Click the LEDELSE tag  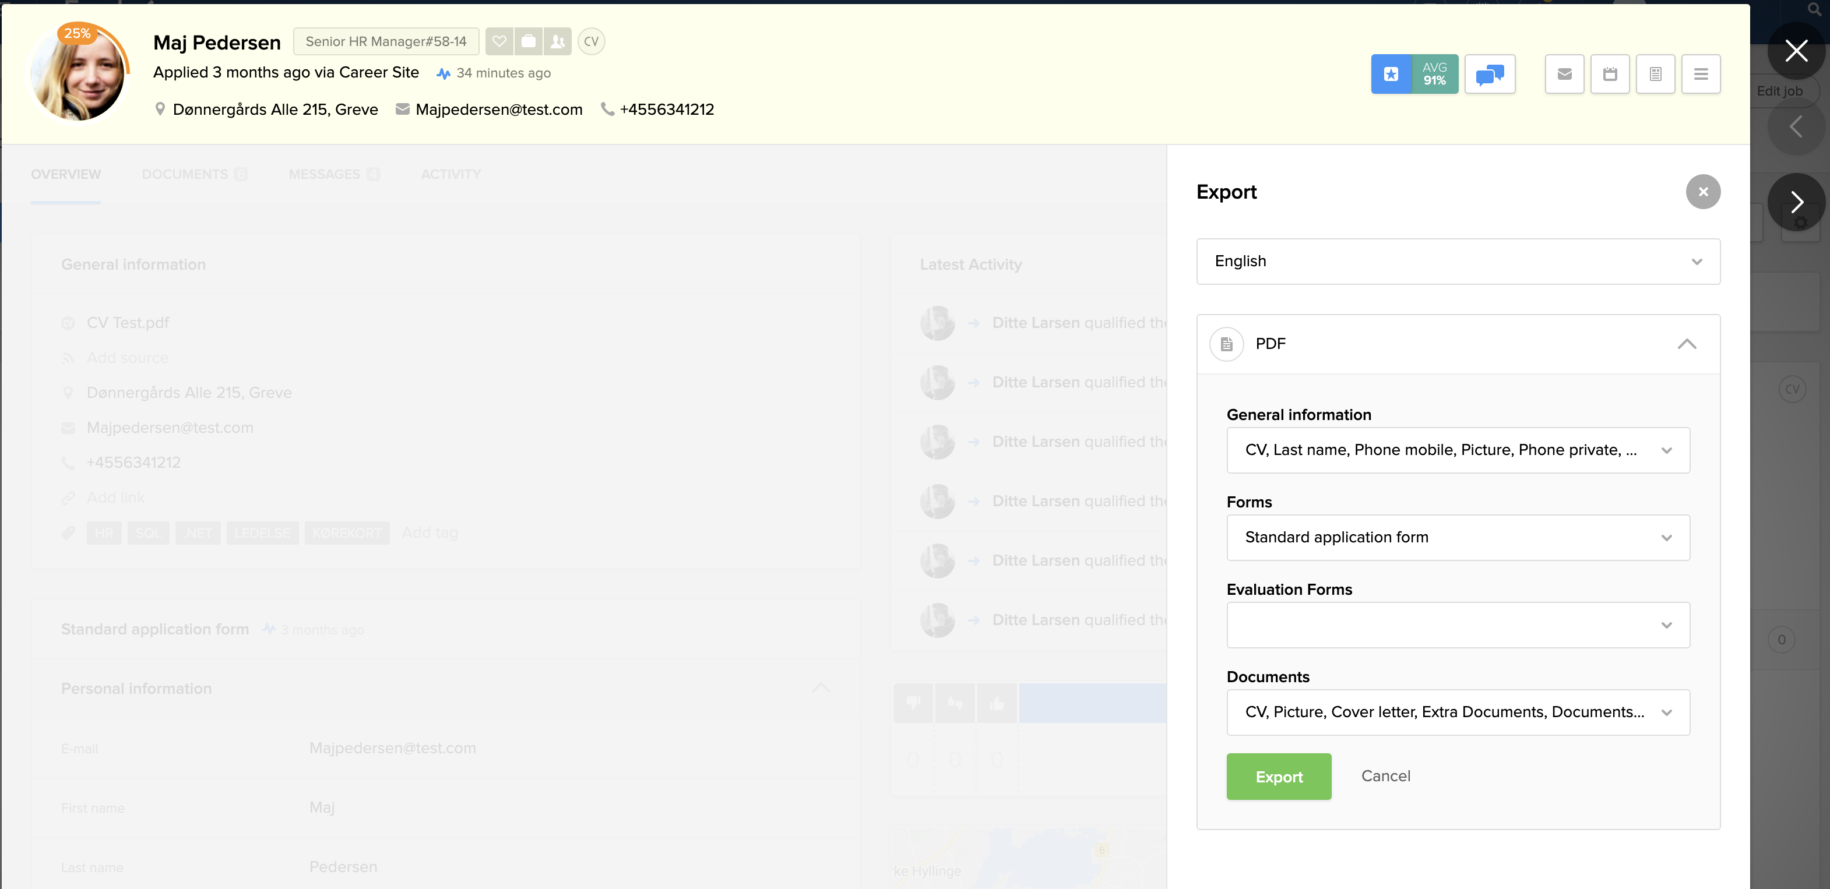tap(262, 533)
